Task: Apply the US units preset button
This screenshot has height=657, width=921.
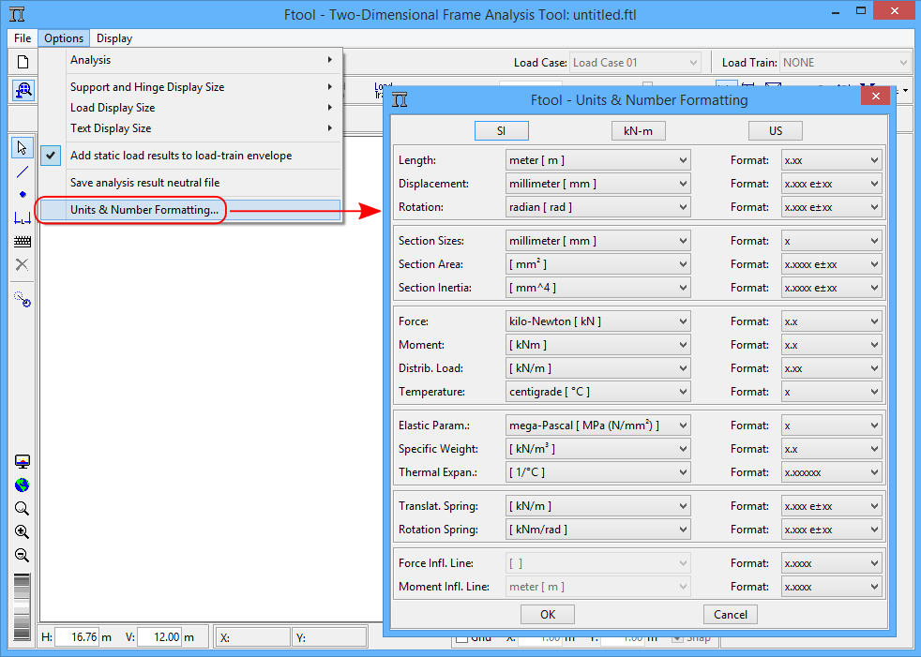Action: [x=775, y=131]
